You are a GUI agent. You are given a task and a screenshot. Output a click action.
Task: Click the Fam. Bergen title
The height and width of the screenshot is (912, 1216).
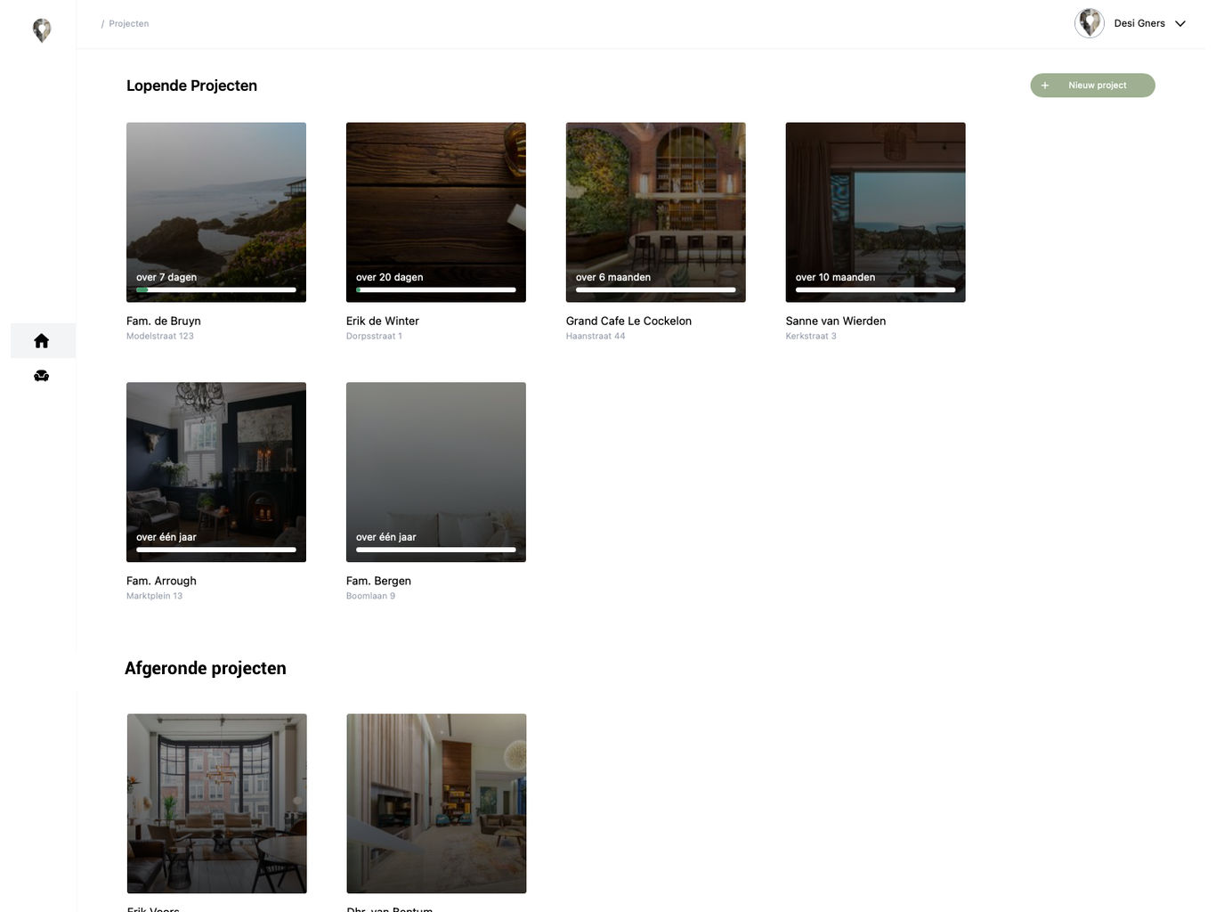pyautogui.click(x=378, y=581)
